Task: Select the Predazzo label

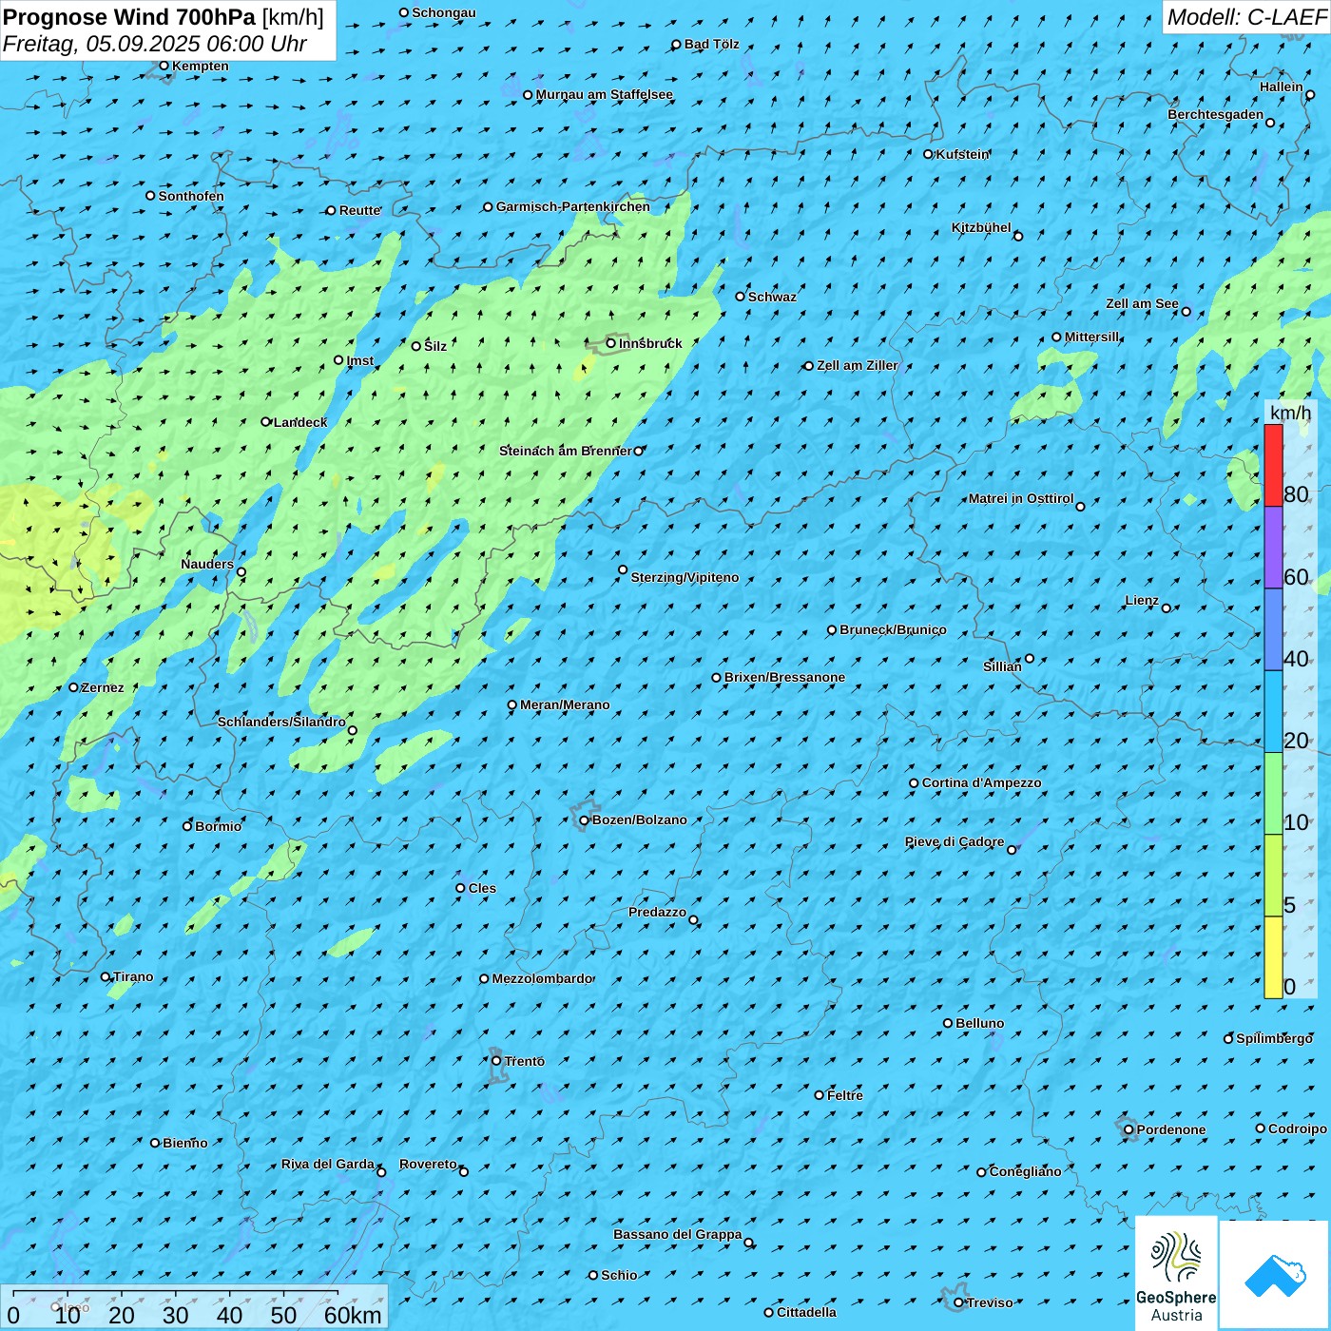Action: tap(657, 912)
